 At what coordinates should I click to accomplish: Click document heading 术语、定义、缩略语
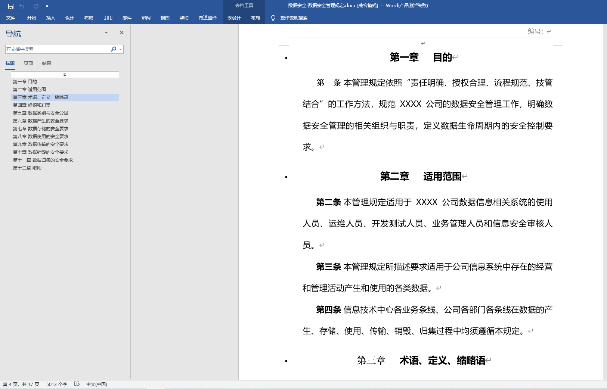pos(443,361)
